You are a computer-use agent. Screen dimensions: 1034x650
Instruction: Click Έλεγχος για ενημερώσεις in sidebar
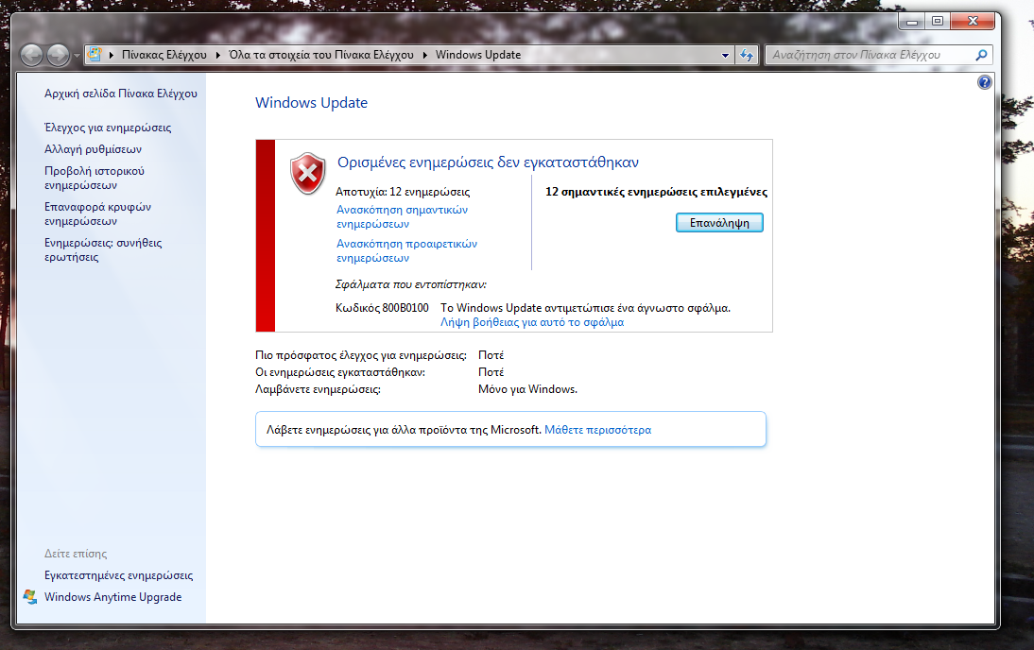click(108, 128)
